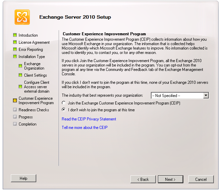Click the green status square beside Exchange Organization
Image resolution: width=223 pixels, height=191 pixels.
coord(20,66)
